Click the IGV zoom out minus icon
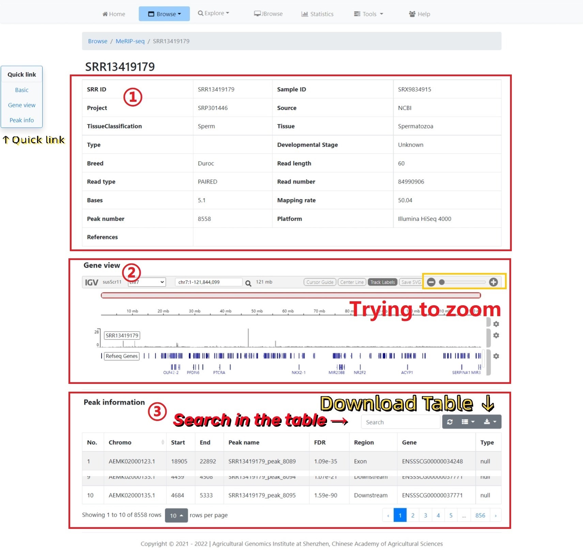 (431, 282)
